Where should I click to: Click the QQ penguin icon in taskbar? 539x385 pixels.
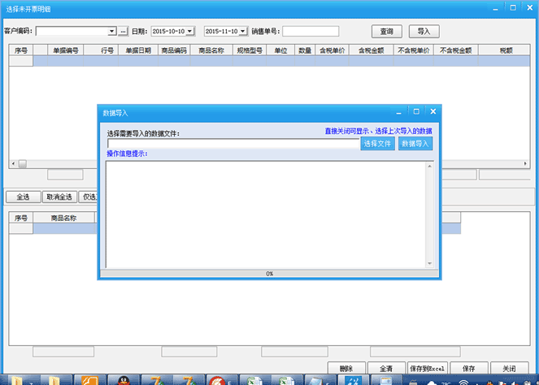point(120,380)
